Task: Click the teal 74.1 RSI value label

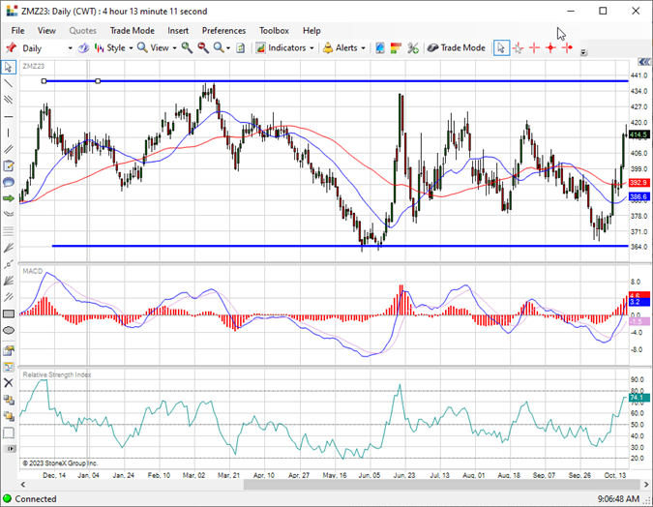Action: (x=638, y=398)
